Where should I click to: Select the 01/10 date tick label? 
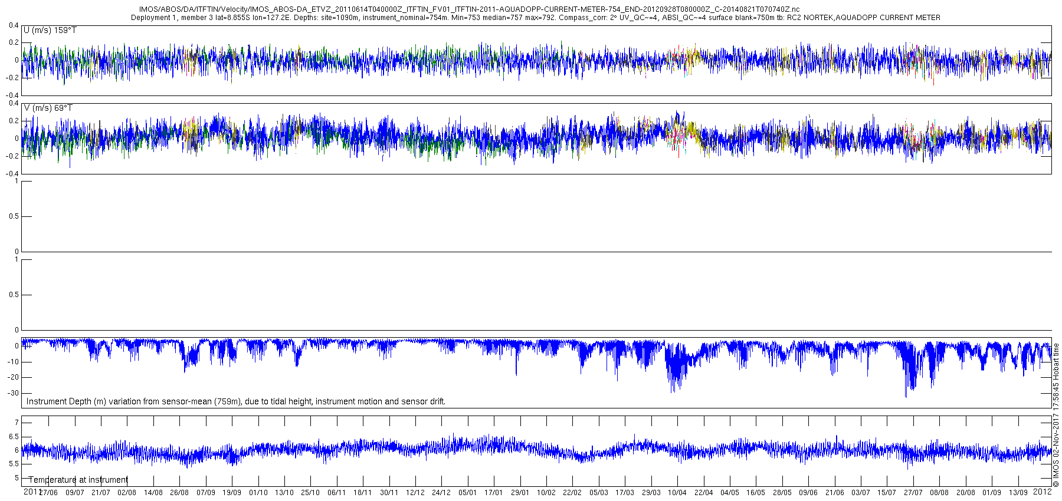pos(258,493)
